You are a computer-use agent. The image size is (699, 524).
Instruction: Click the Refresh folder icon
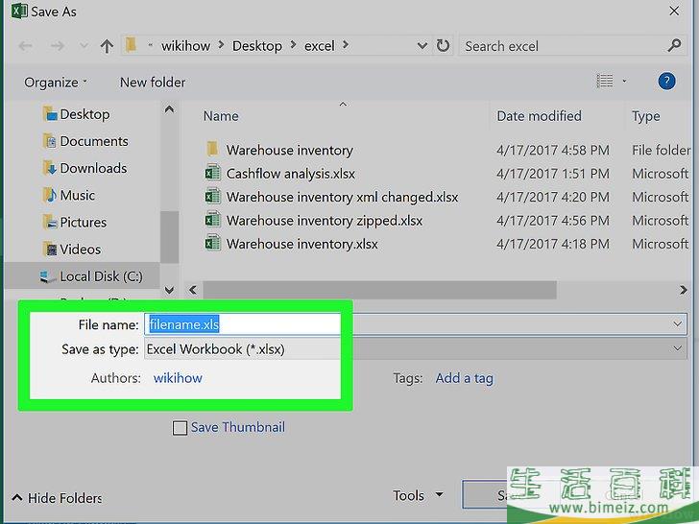coord(443,46)
